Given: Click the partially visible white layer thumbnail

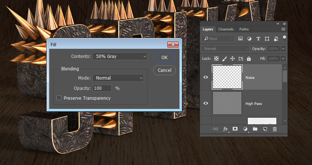Looking at the screenshot, I should pos(262,121).
